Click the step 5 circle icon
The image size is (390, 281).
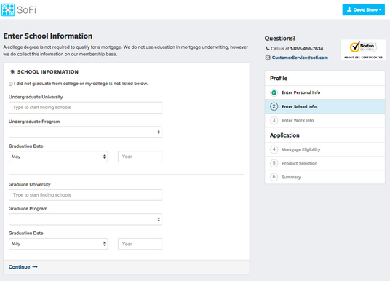click(274, 163)
